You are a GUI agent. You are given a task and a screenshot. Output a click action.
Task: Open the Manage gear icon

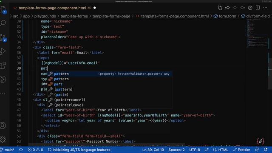coord(3,139)
